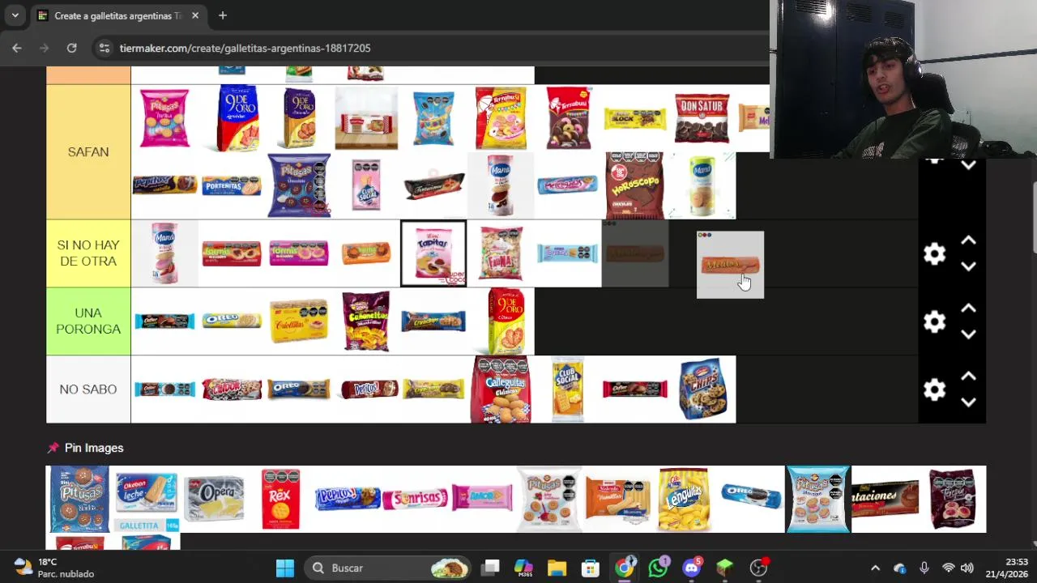Click the dragged Melba cookie image
Screen dimensions: 1037x583
point(730,265)
